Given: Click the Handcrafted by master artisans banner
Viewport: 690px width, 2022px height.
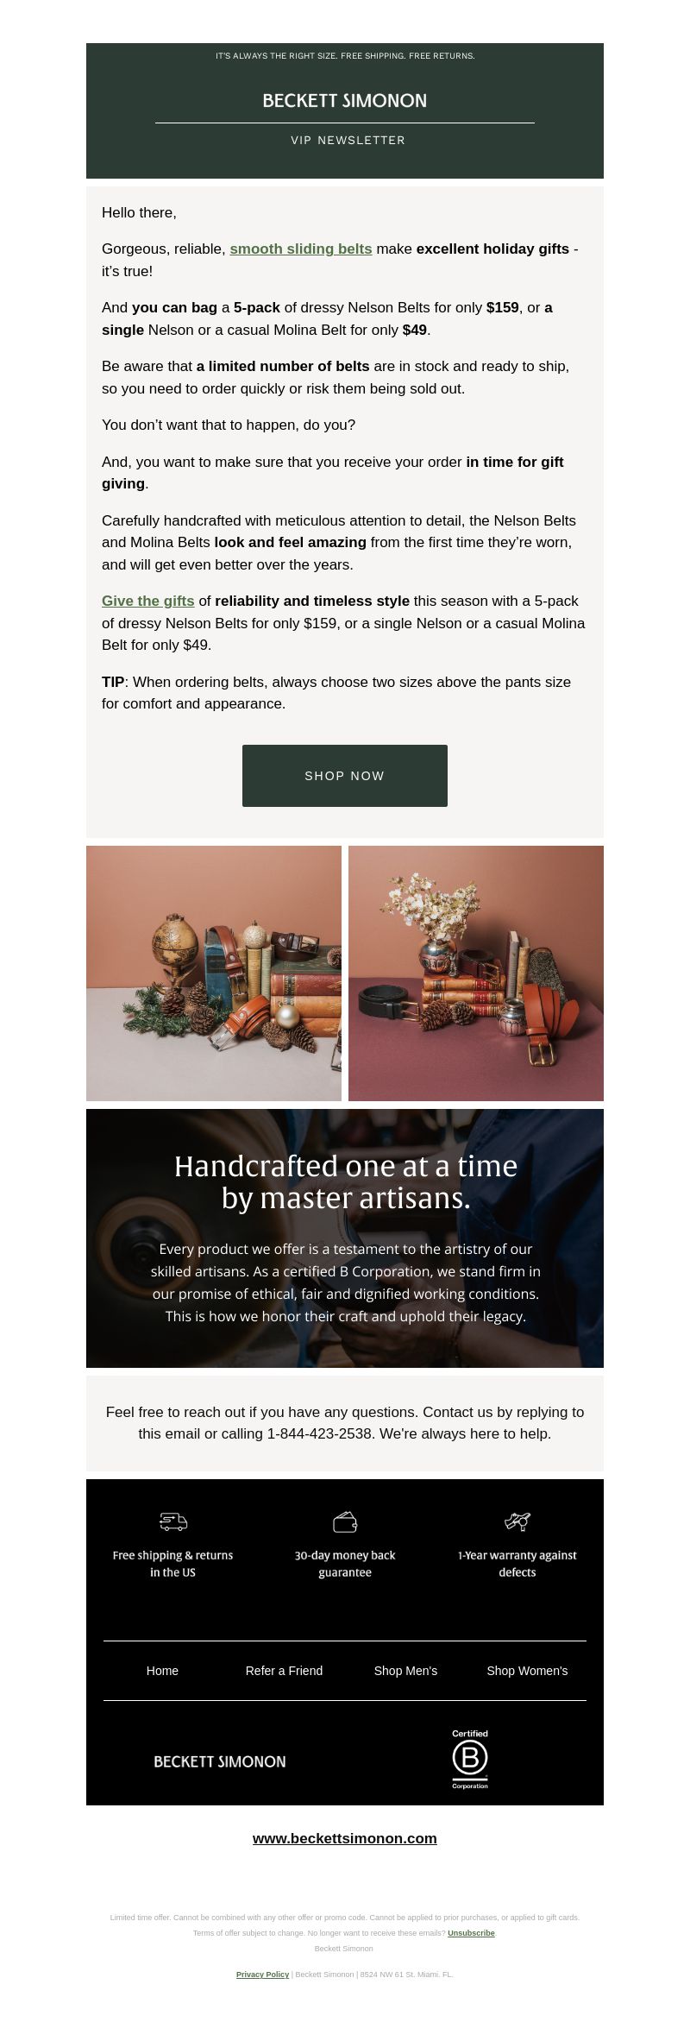Looking at the screenshot, I should point(345,1238).
